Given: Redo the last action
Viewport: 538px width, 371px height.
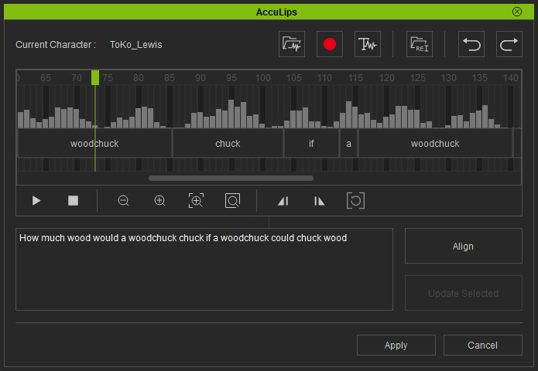Looking at the screenshot, I should tap(509, 45).
